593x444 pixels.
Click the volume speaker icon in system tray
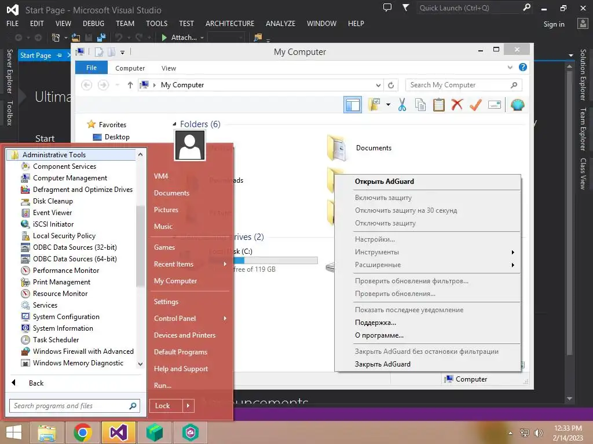[539, 433]
